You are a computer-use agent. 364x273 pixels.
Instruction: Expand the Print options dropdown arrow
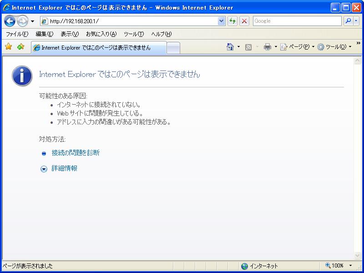click(276, 47)
